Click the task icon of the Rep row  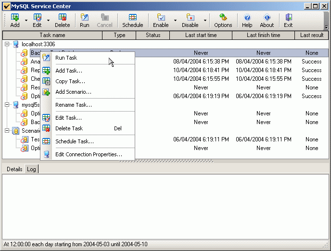pyautogui.click(x=24, y=70)
